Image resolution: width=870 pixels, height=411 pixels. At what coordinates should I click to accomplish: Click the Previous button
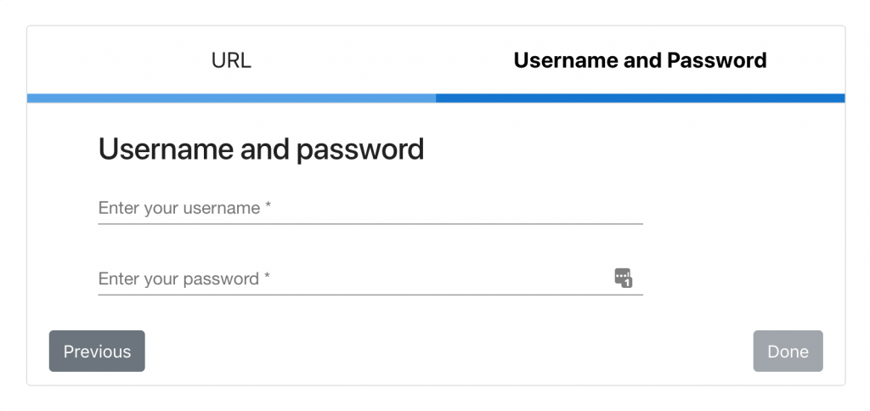[97, 351]
